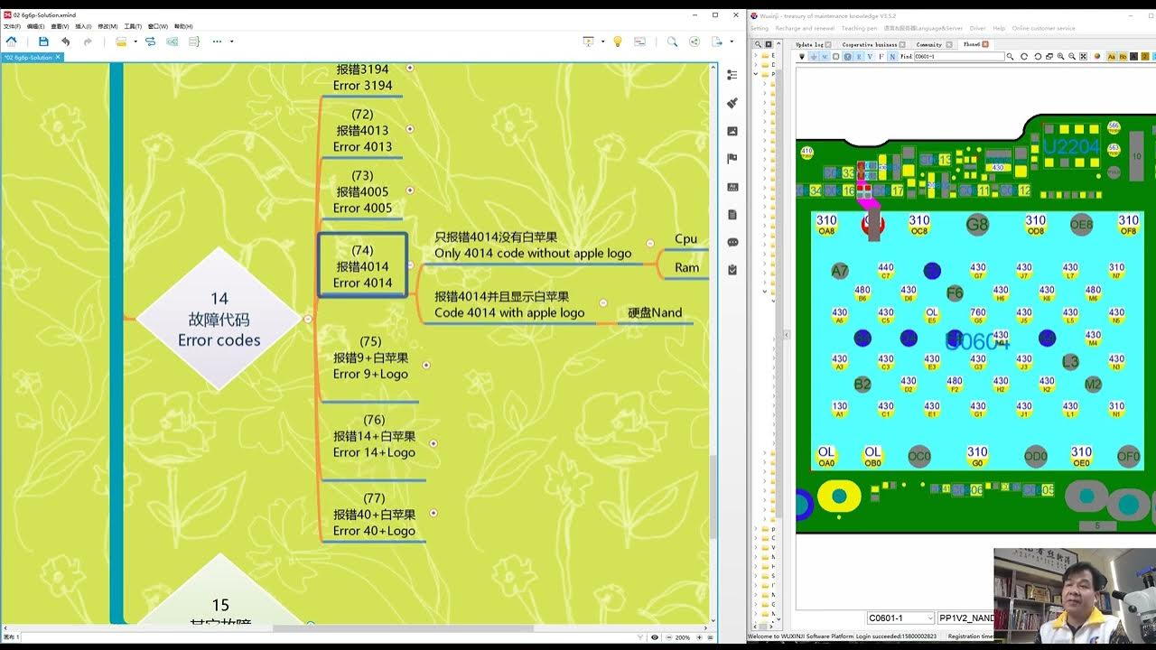Open dropdown arrow beside the ellipsis tool
This screenshot has width=1156, height=650.
[231, 42]
